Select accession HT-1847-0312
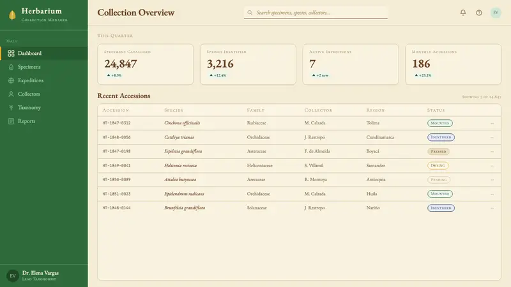The height and width of the screenshot is (287, 511). tap(116, 123)
